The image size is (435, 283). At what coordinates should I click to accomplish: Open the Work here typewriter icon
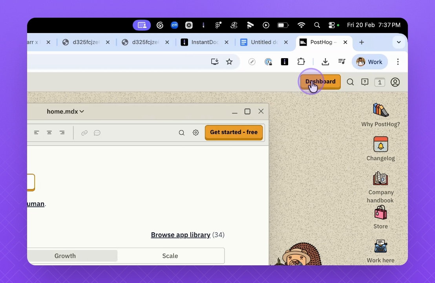click(x=381, y=251)
